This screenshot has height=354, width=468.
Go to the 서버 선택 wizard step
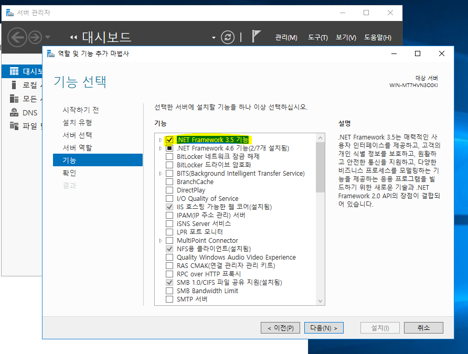click(77, 135)
